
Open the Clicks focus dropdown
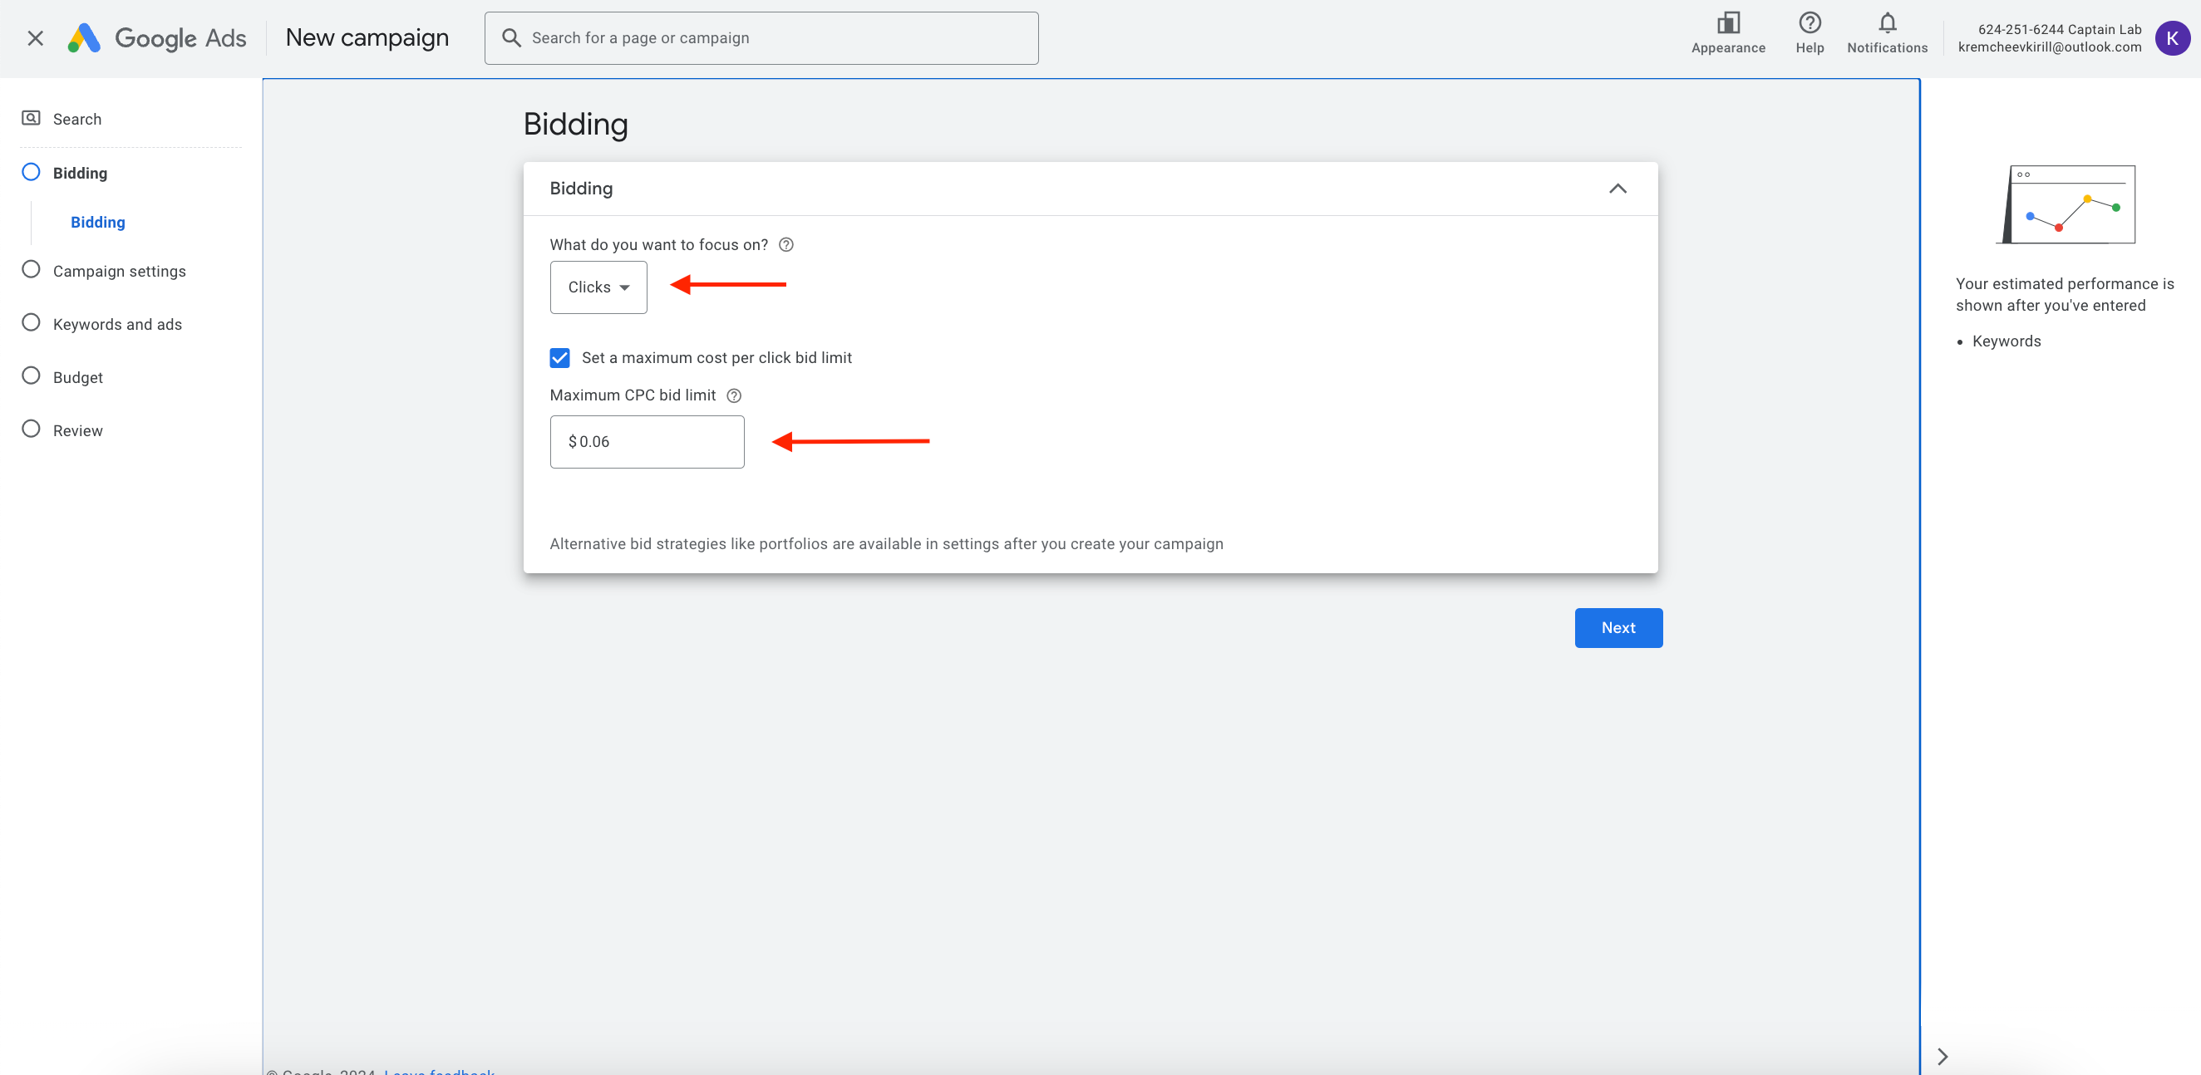[x=598, y=287]
